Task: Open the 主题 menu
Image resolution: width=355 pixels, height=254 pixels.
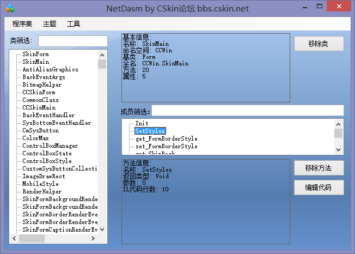Action: click(x=50, y=24)
